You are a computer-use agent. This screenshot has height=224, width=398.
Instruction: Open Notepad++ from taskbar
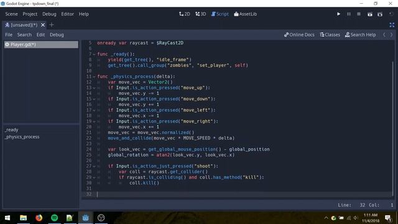pyautogui.click(x=70, y=218)
